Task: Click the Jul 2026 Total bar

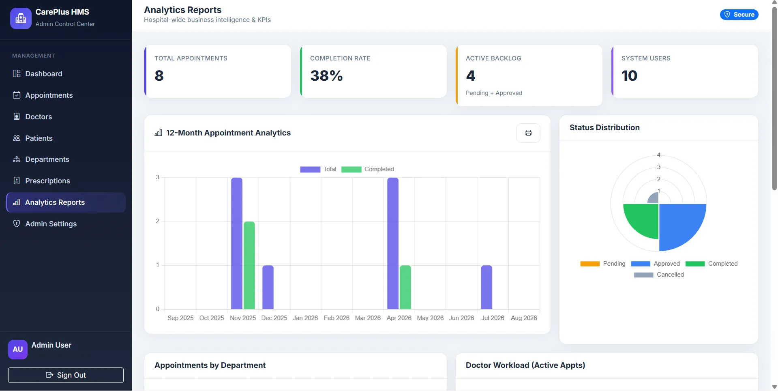Action: tap(487, 287)
